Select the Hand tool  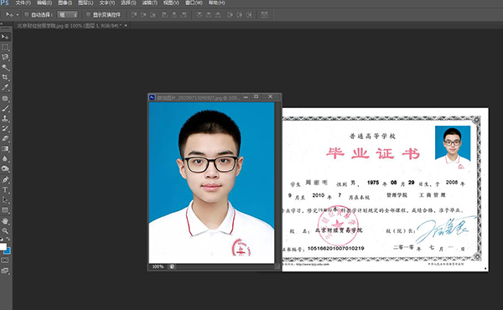[5, 221]
